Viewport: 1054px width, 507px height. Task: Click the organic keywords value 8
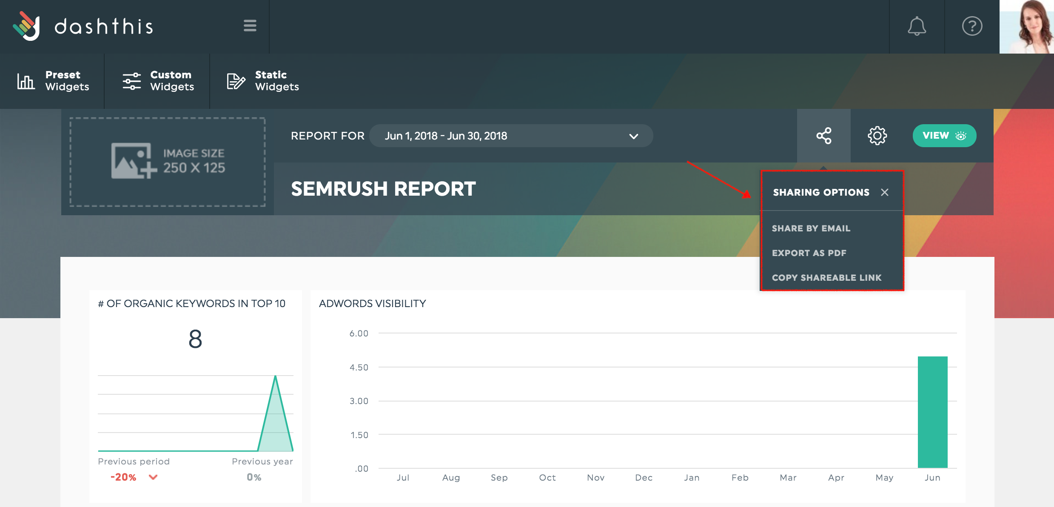point(195,339)
